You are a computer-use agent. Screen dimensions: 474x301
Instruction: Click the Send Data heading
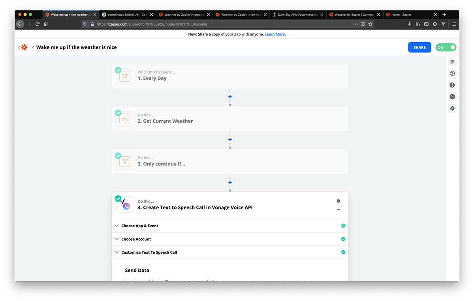[x=137, y=270]
